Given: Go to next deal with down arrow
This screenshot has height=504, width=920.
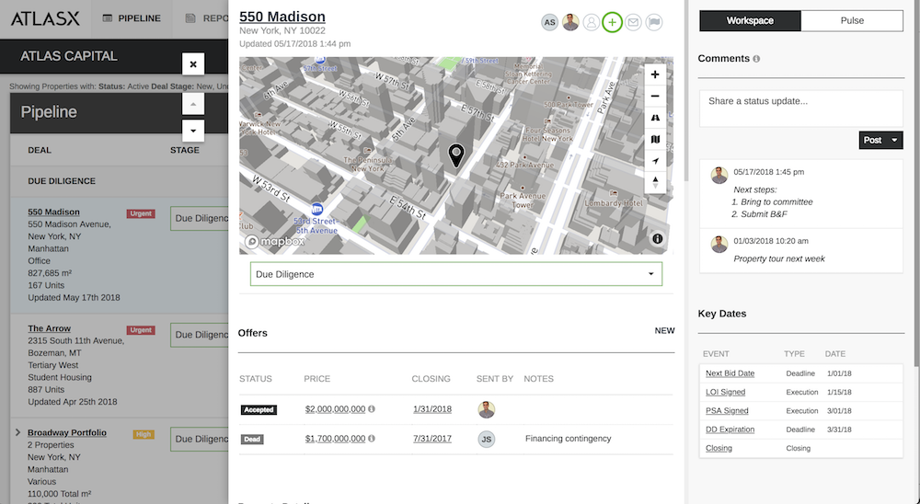Looking at the screenshot, I should click(192, 130).
